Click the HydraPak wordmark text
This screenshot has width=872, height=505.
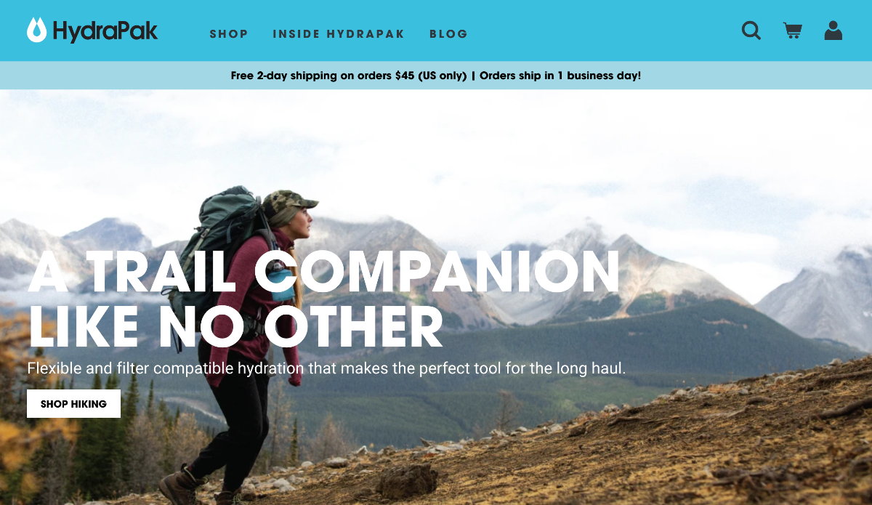click(x=105, y=31)
